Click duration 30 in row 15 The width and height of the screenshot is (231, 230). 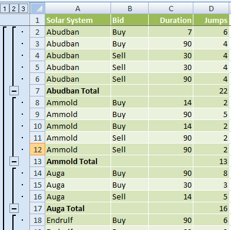point(171,185)
